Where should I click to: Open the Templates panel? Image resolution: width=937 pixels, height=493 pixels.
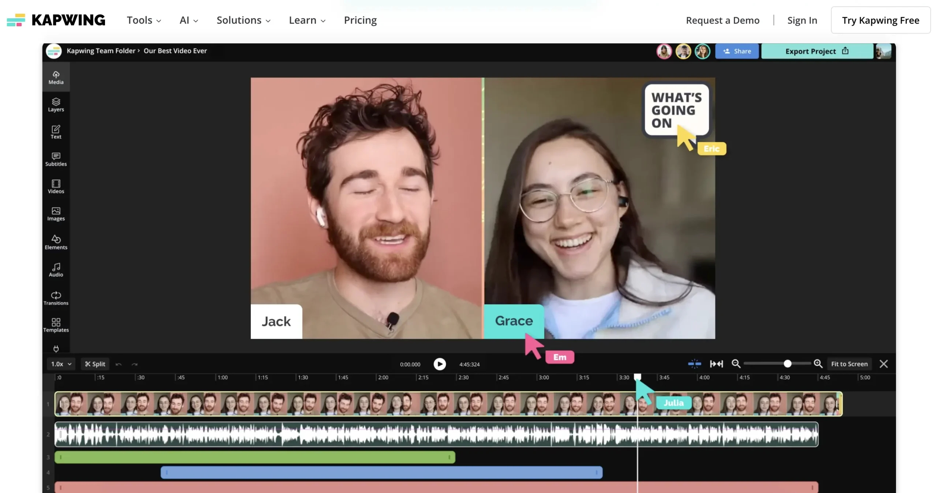[x=56, y=325]
